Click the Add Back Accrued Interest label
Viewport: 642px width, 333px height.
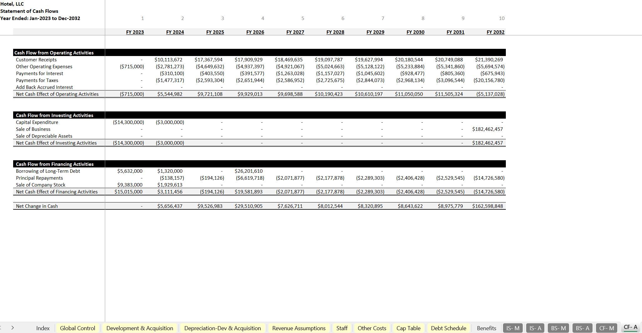point(44,87)
